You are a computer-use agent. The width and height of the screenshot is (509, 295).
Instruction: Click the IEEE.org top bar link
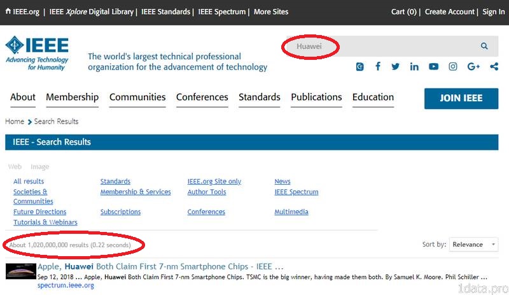click(x=26, y=11)
